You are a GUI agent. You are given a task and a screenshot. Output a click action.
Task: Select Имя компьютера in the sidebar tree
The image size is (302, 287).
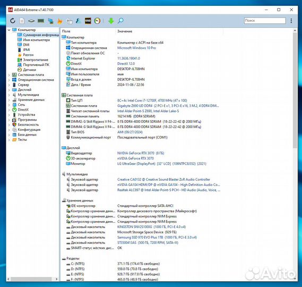pos(36,40)
